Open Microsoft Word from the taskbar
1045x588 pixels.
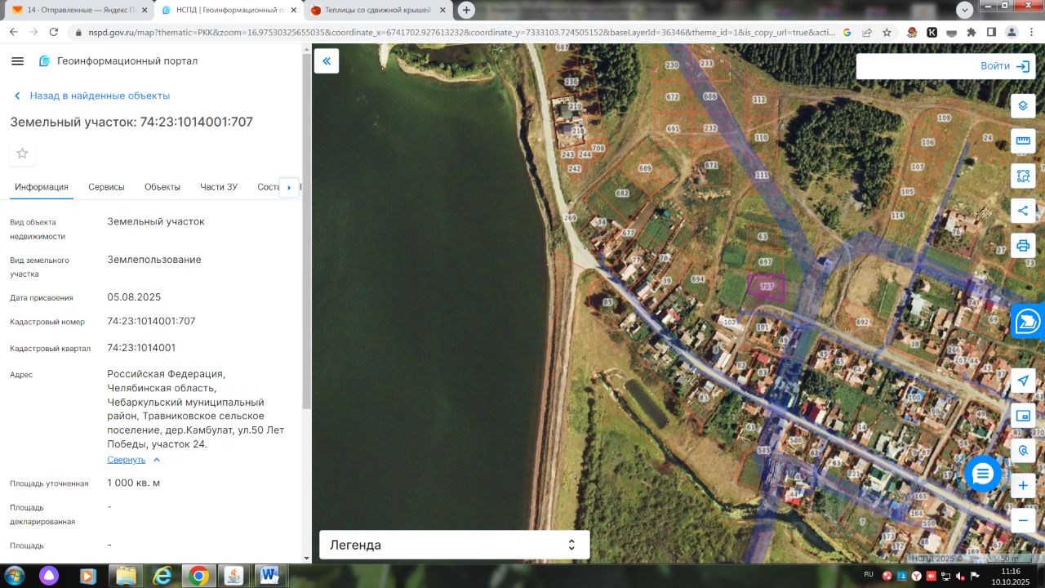click(x=270, y=576)
